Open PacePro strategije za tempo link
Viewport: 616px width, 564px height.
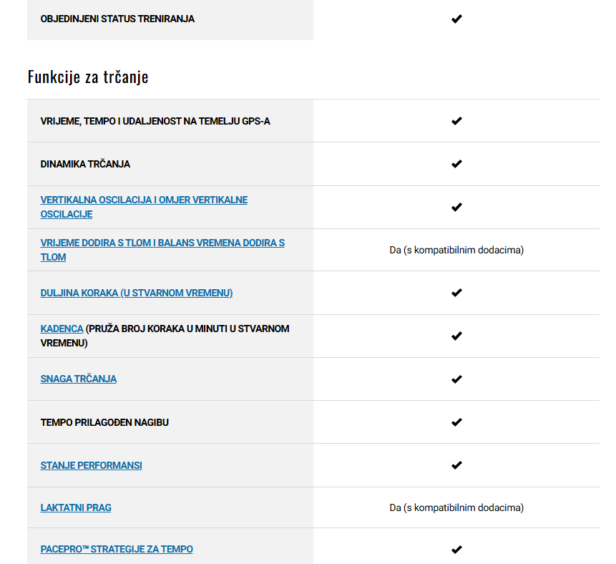tap(117, 549)
